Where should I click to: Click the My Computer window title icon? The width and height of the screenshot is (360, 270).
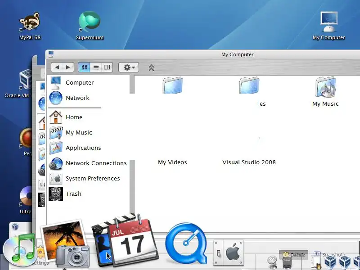click(x=51, y=54)
